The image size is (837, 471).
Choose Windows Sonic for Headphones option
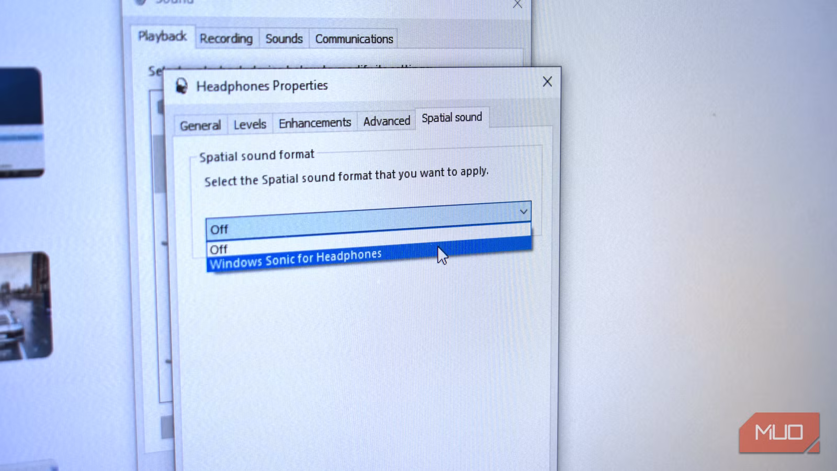369,254
